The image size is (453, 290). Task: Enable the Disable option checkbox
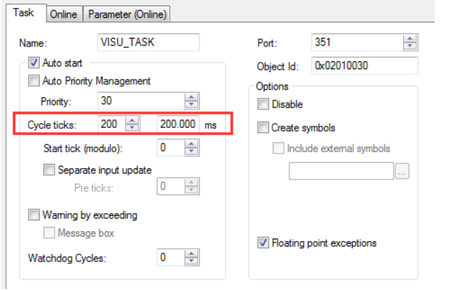click(263, 104)
